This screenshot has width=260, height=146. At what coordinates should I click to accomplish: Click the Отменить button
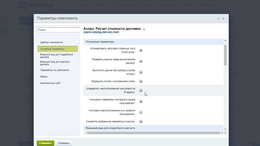[64, 143]
